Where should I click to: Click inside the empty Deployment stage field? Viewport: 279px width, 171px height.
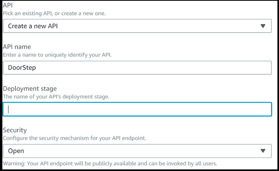point(137,109)
